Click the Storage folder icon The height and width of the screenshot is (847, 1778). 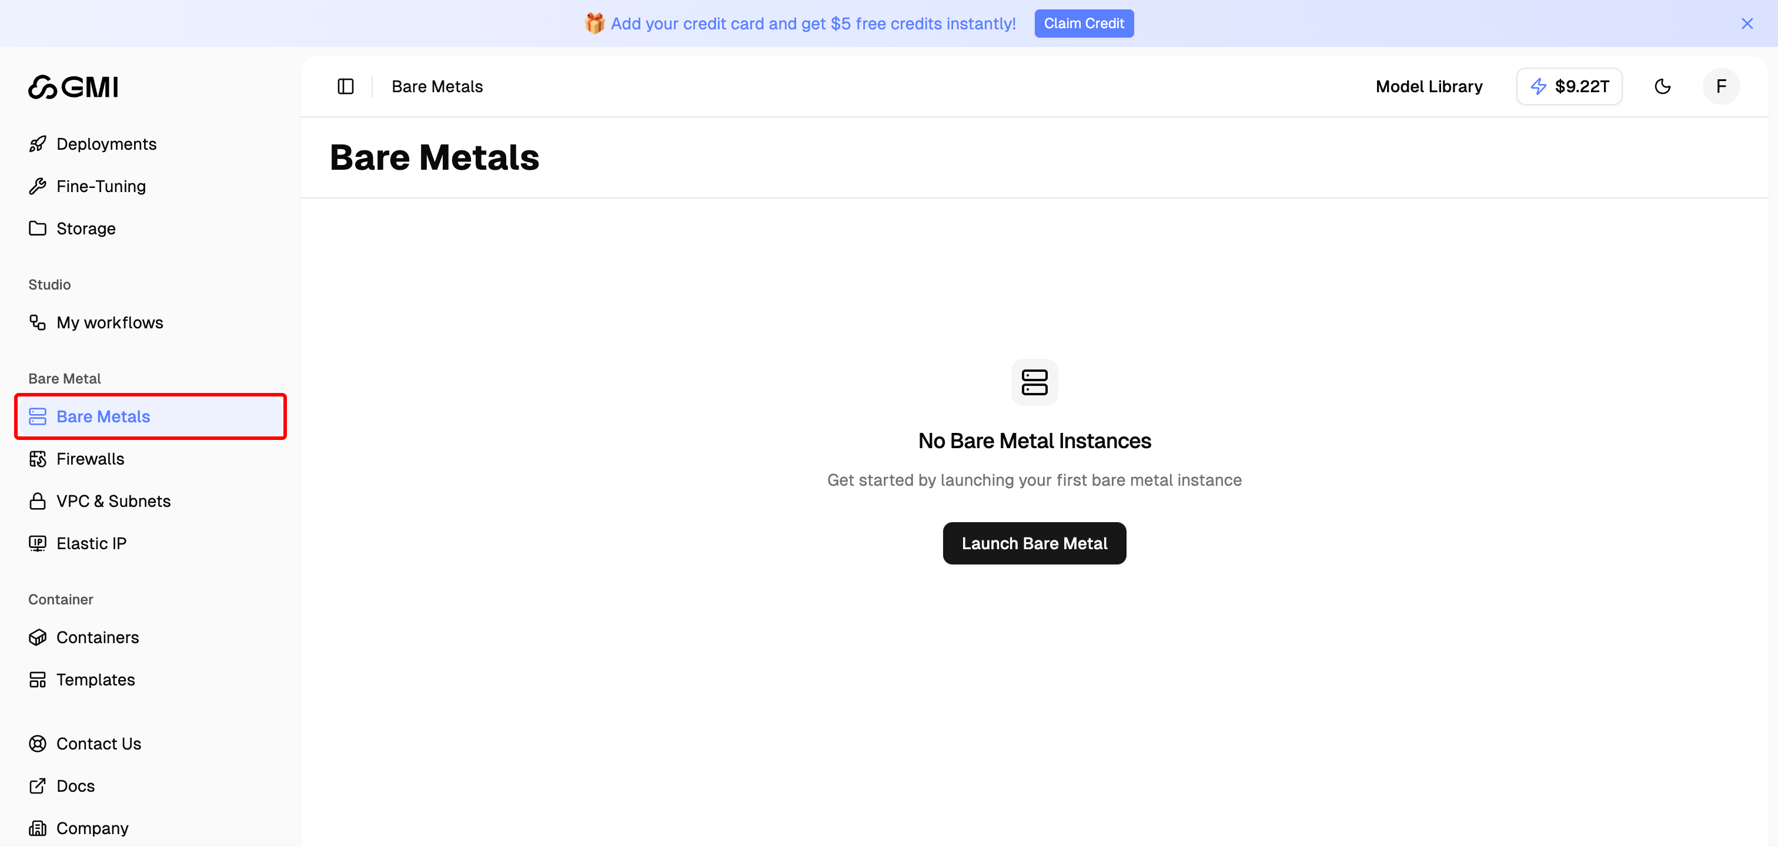[39, 228]
